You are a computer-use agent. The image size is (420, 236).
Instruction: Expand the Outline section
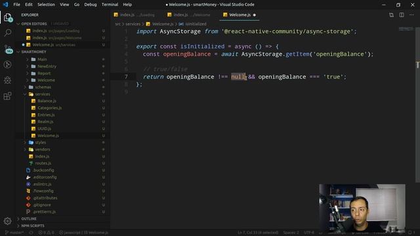tap(29, 219)
